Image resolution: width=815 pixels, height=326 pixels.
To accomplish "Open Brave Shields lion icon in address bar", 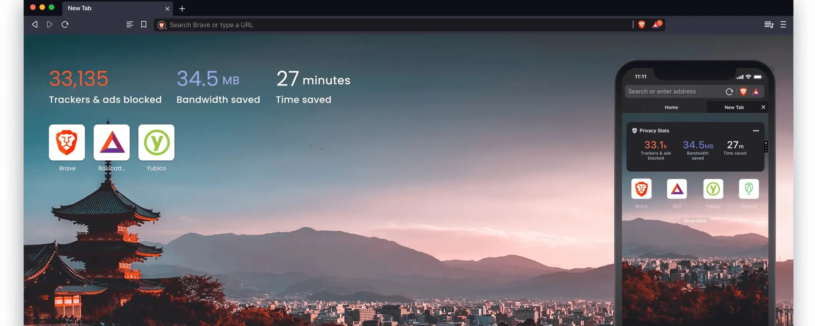I will click(x=642, y=25).
